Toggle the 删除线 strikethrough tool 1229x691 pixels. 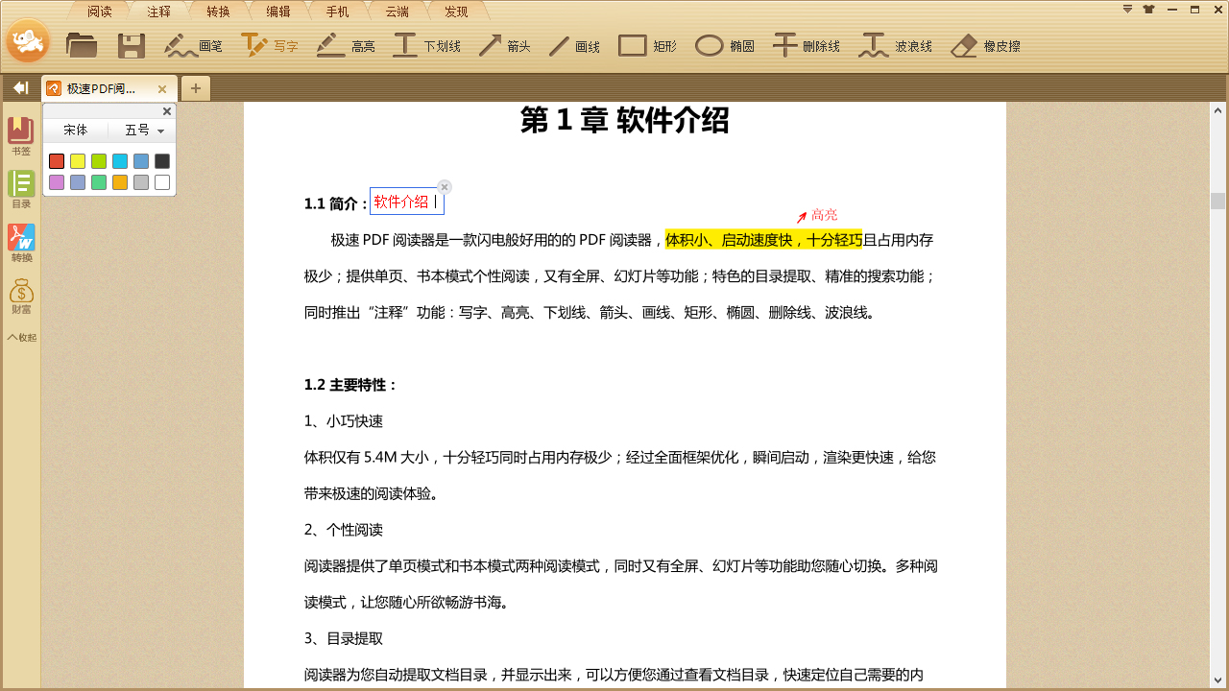(x=806, y=44)
